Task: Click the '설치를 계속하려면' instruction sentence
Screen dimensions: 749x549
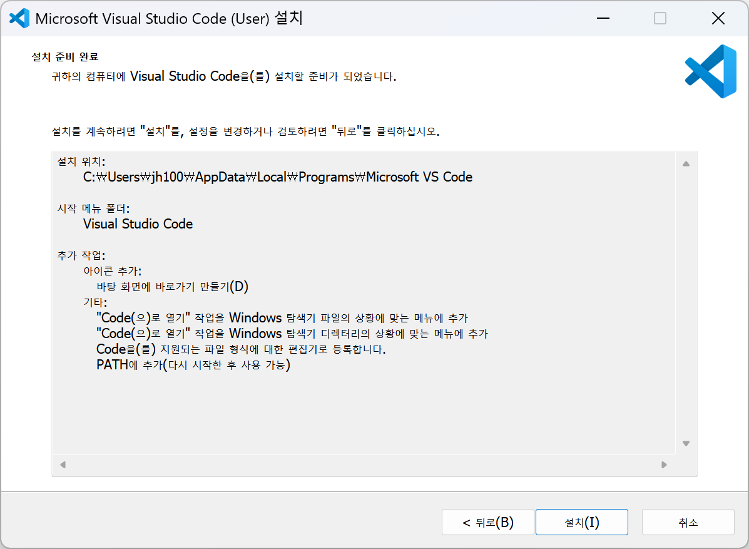Action: click(245, 131)
